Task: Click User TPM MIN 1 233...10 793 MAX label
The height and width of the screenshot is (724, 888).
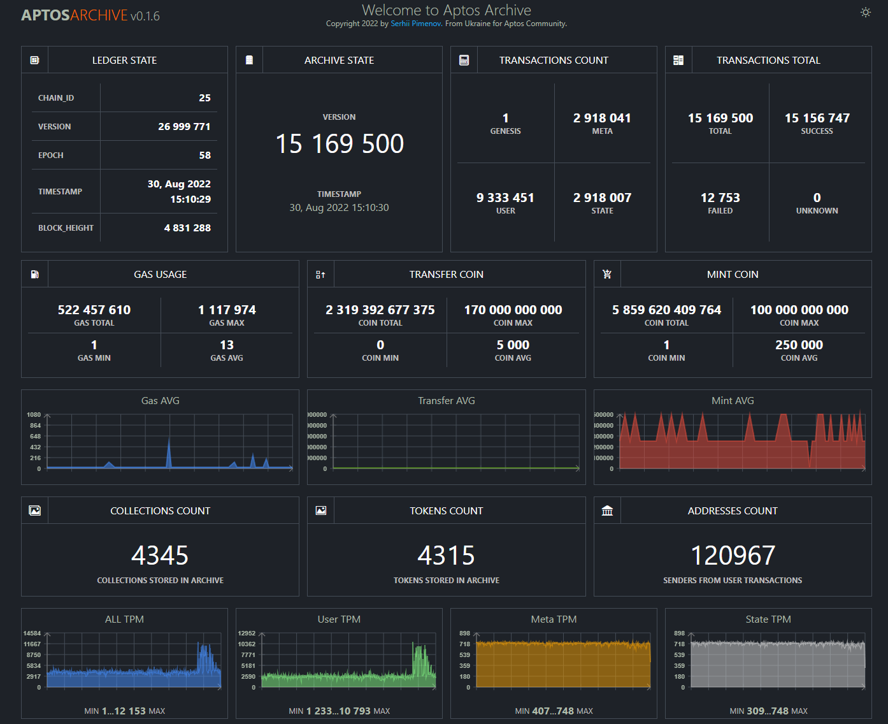Action: click(339, 711)
